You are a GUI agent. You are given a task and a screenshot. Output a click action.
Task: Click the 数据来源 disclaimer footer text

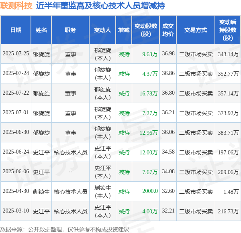(65, 229)
